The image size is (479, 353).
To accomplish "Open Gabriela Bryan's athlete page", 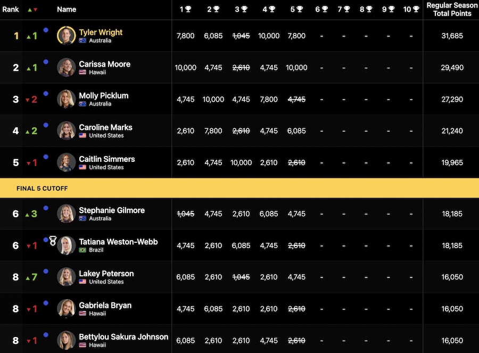I will 105,305.
